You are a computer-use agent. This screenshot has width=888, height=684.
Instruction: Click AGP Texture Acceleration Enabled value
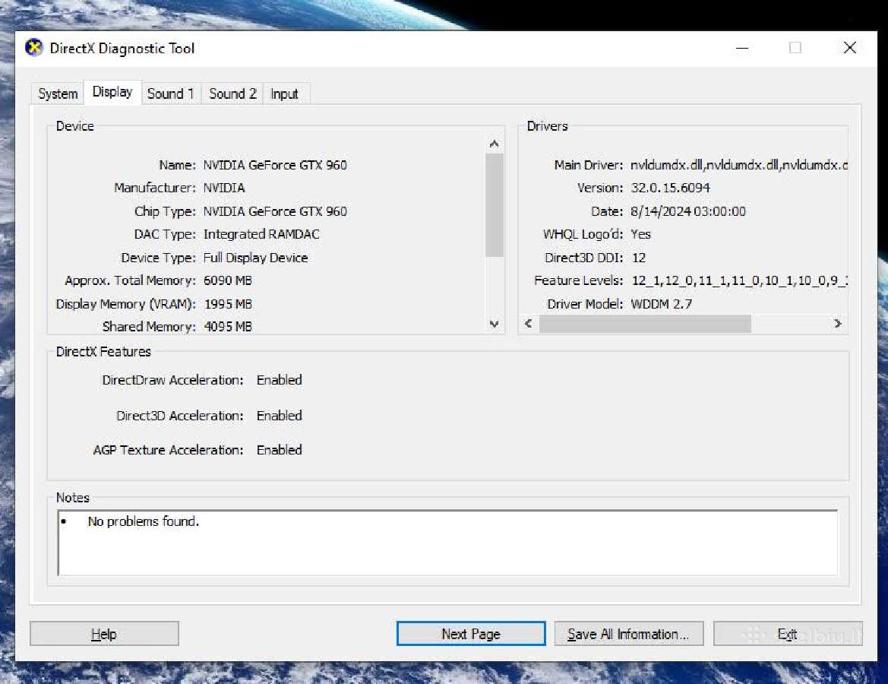point(280,450)
